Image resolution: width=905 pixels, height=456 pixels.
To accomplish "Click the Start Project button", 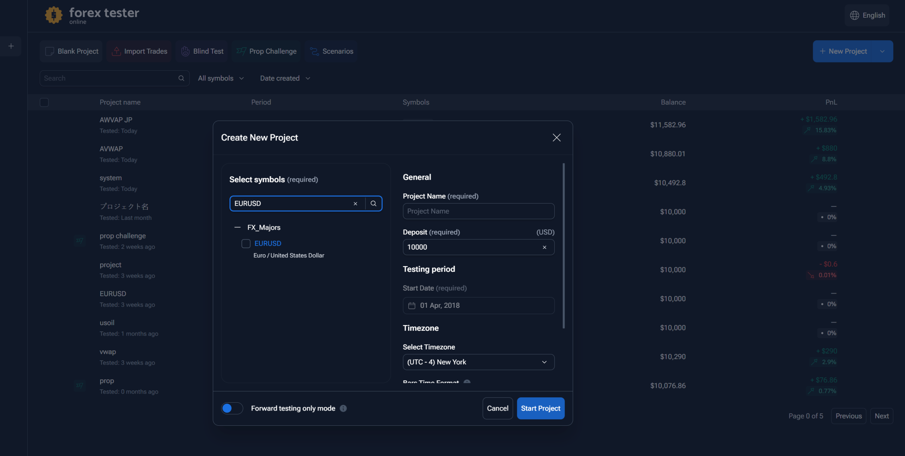I will pos(541,408).
